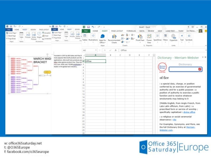This screenshot has height=158, width=211.
Task: Open DESIGN tab in left Word window
Action: pos(33,30)
